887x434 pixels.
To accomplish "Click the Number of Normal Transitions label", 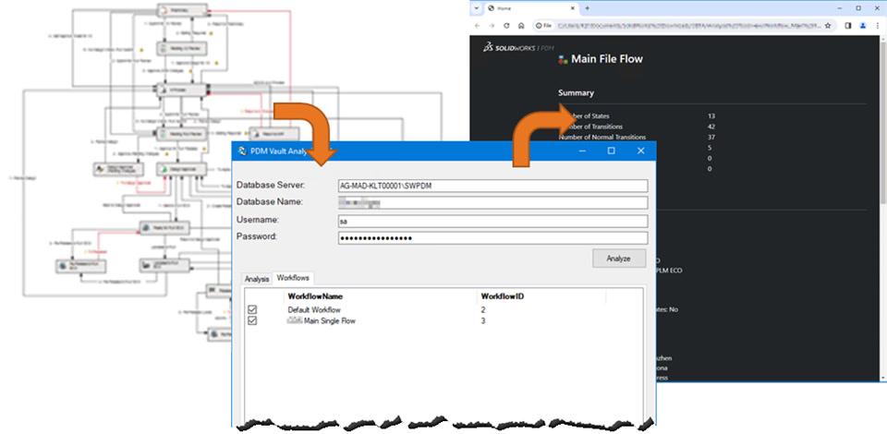I will [601, 137].
